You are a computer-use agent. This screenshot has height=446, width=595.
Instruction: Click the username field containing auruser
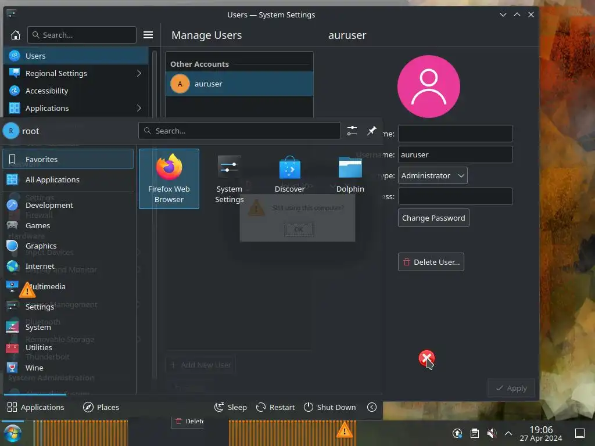pyautogui.click(x=456, y=154)
